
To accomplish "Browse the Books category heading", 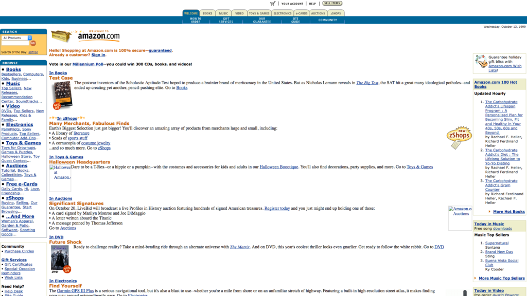I will click(13, 69).
